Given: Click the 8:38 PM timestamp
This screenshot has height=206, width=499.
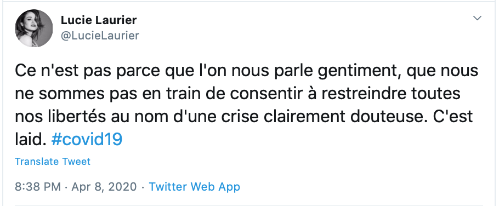Looking at the screenshot, I should pos(37,187).
